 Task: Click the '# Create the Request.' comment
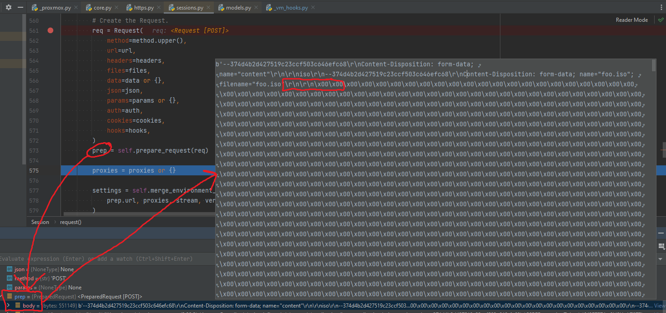(x=130, y=20)
